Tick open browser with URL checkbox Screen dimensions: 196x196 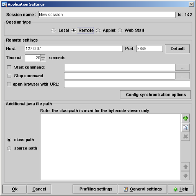coord(9,85)
